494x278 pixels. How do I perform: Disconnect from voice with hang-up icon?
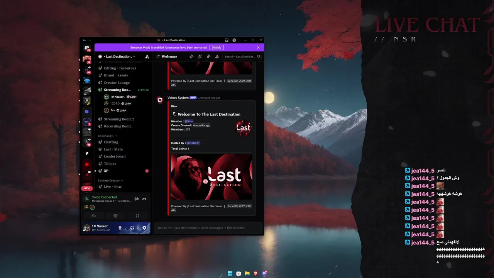point(144,199)
